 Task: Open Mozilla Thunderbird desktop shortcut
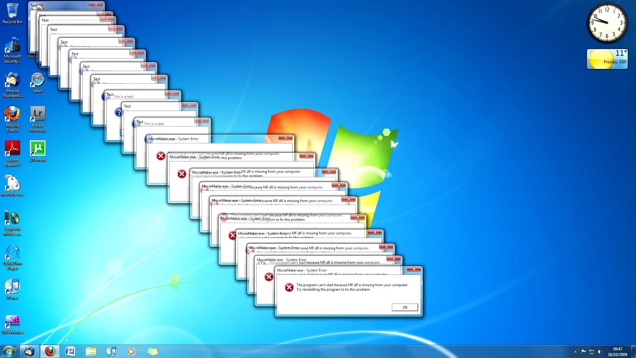point(13,85)
